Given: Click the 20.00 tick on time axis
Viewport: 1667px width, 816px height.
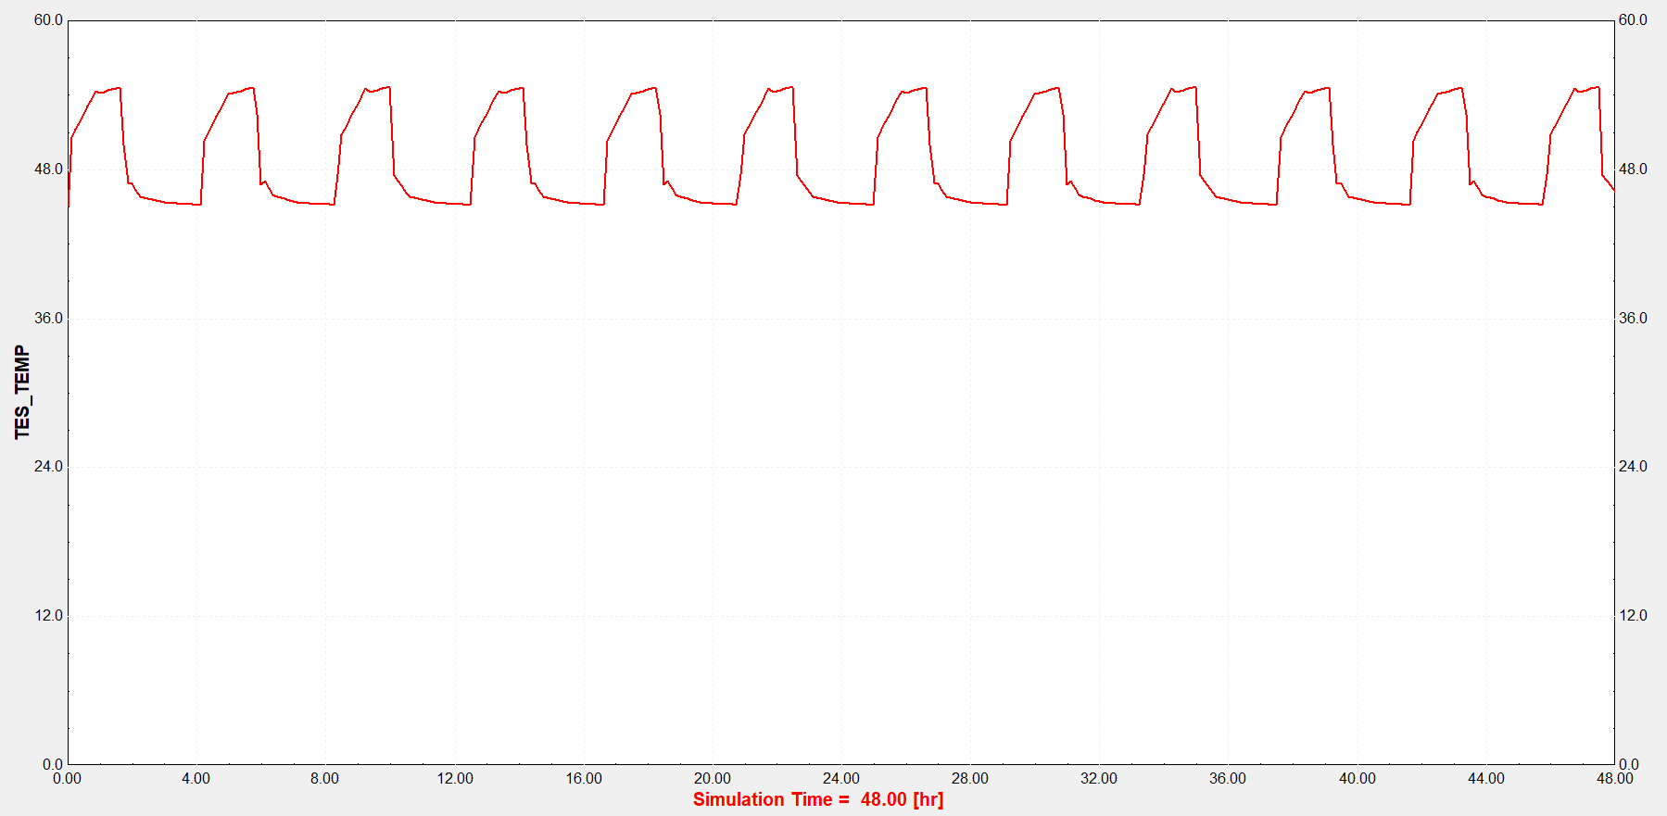Looking at the screenshot, I should [712, 779].
